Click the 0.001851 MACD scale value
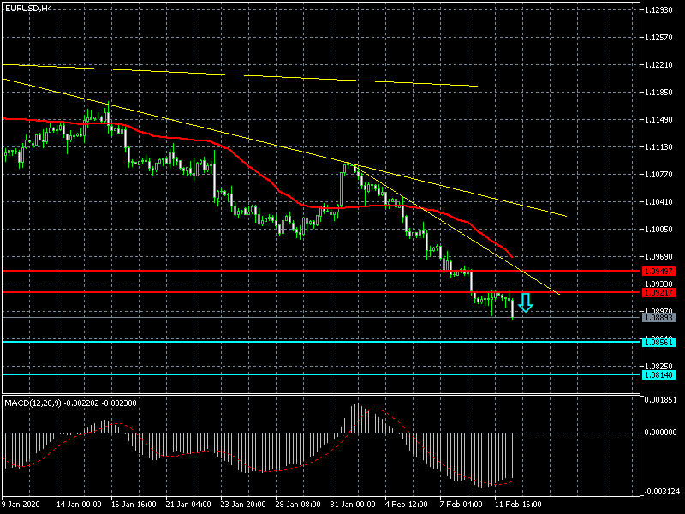The width and height of the screenshot is (685, 514). [x=660, y=400]
